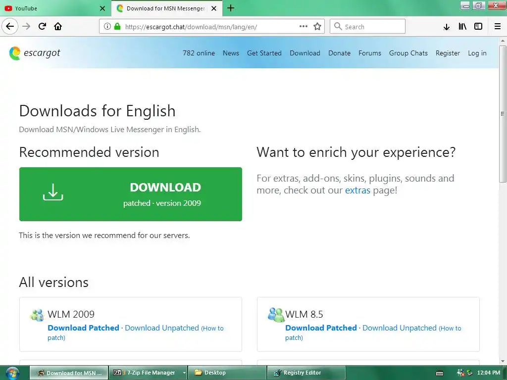This screenshot has width=507, height=380.
Task: Toggle the sidebar view icon
Action: click(x=478, y=27)
